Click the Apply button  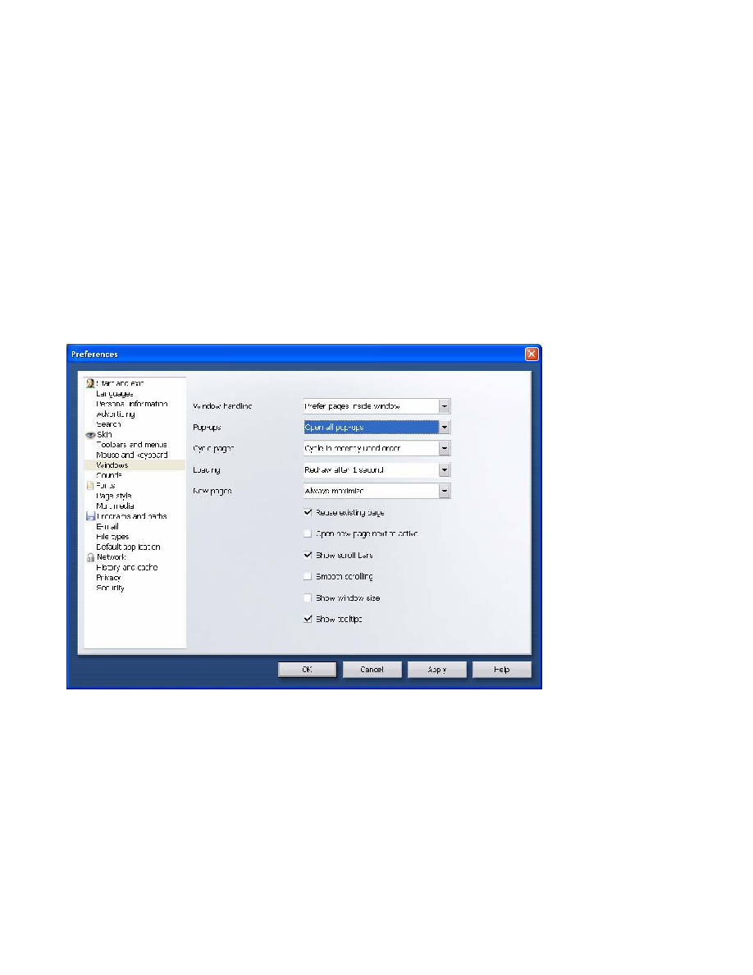[436, 669]
